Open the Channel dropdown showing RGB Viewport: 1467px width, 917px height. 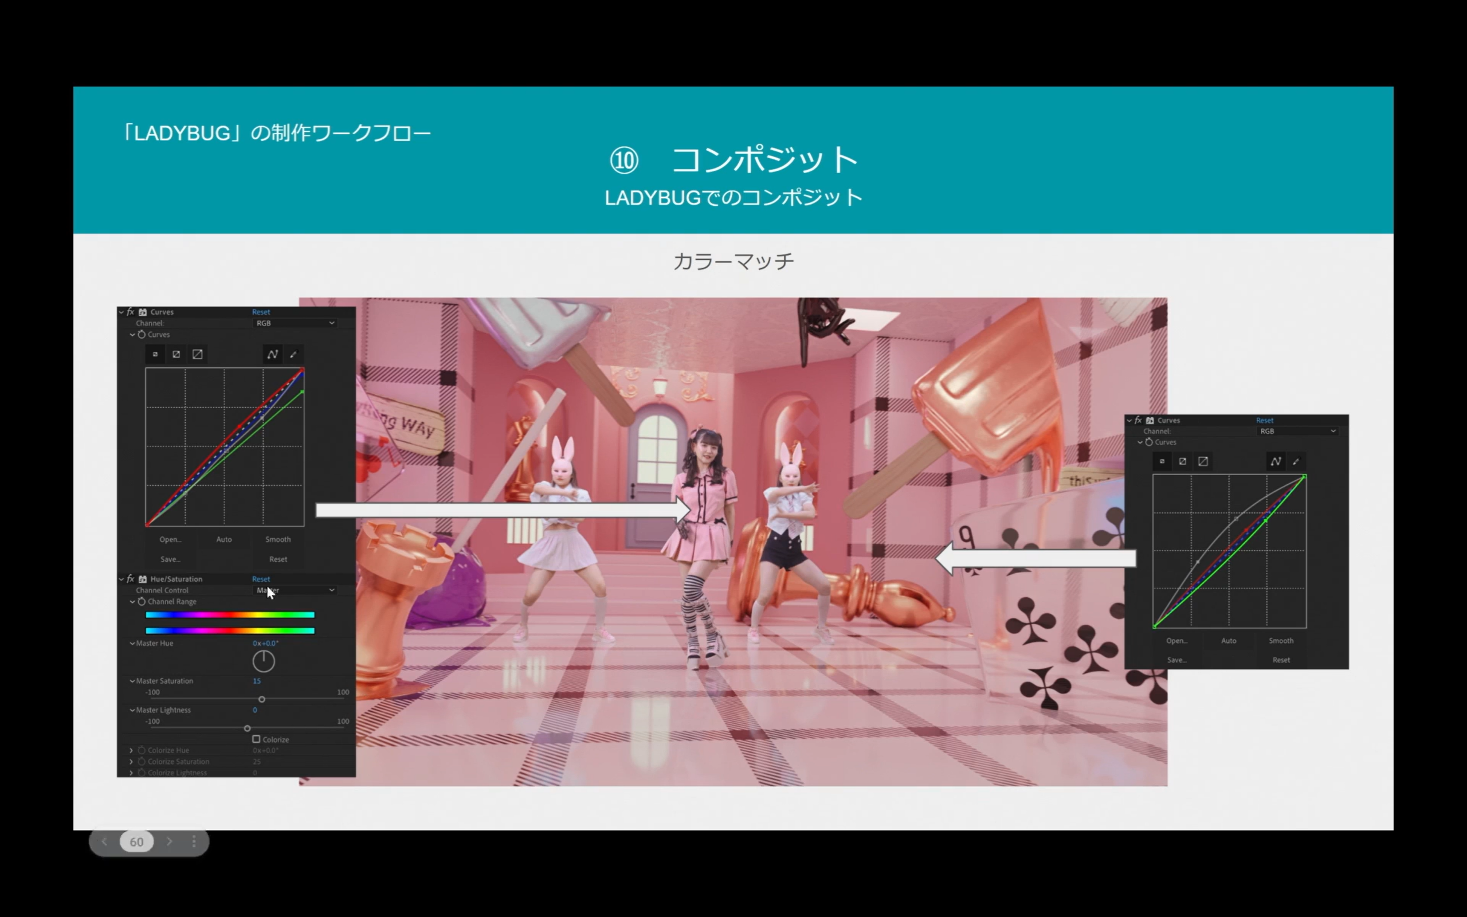[295, 323]
